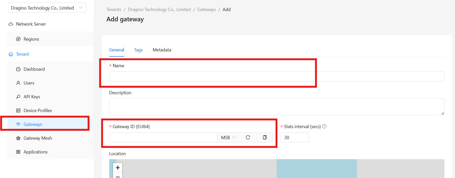The image size is (455, 178).
Task: Open the Tenants breadcrumb link
Action: [x=114, y=10]
